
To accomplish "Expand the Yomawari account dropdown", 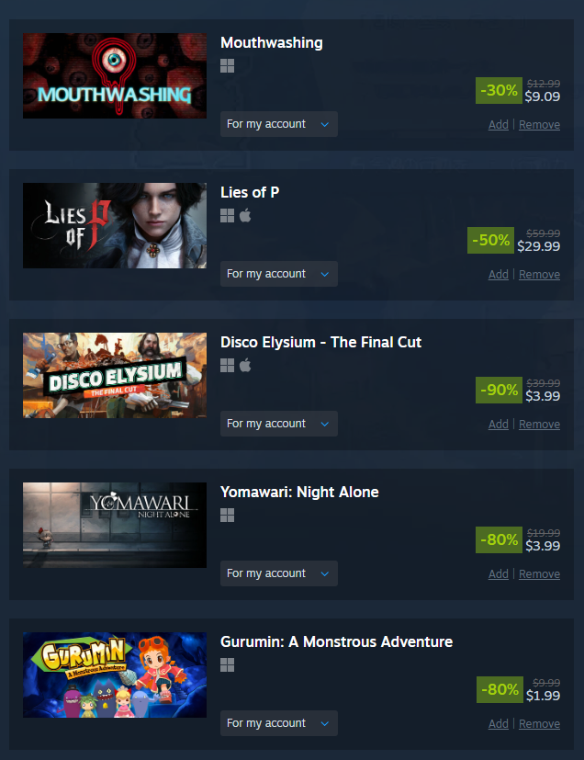I will [x=279, y=573].
